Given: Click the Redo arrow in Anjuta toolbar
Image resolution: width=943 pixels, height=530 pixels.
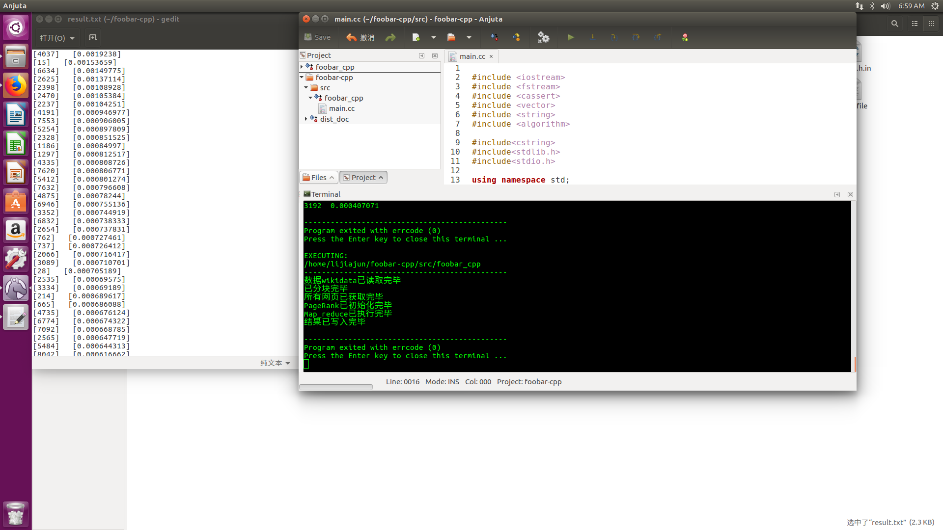Looking at the screenshot, I should 390,37.
